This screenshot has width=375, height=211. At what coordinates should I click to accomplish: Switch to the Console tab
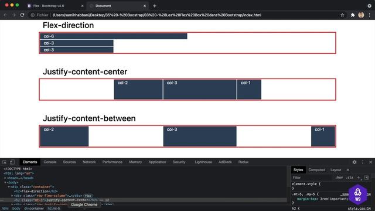(50, 162)
